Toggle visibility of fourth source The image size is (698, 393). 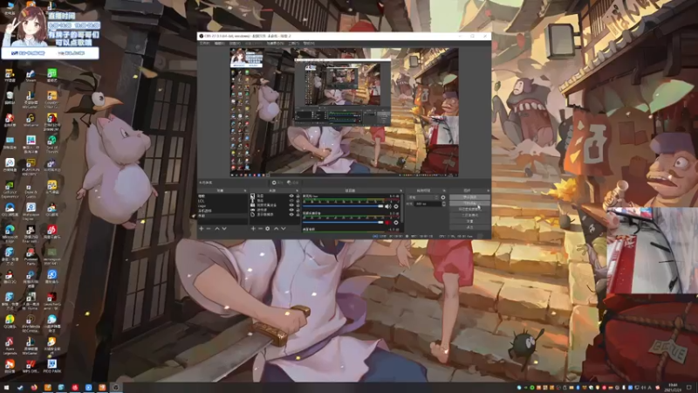click(x=291, y=210)
